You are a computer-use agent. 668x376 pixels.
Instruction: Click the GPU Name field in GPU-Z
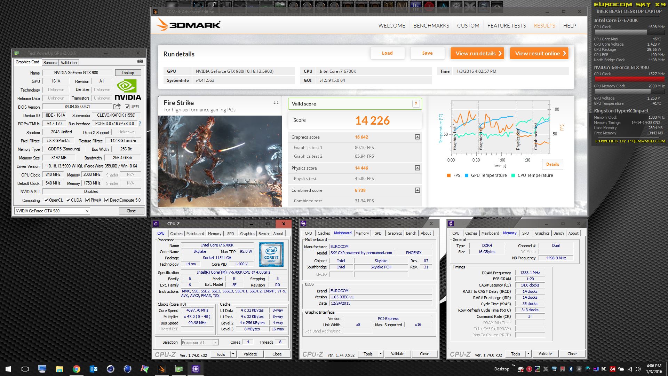(x=77, y=73)
